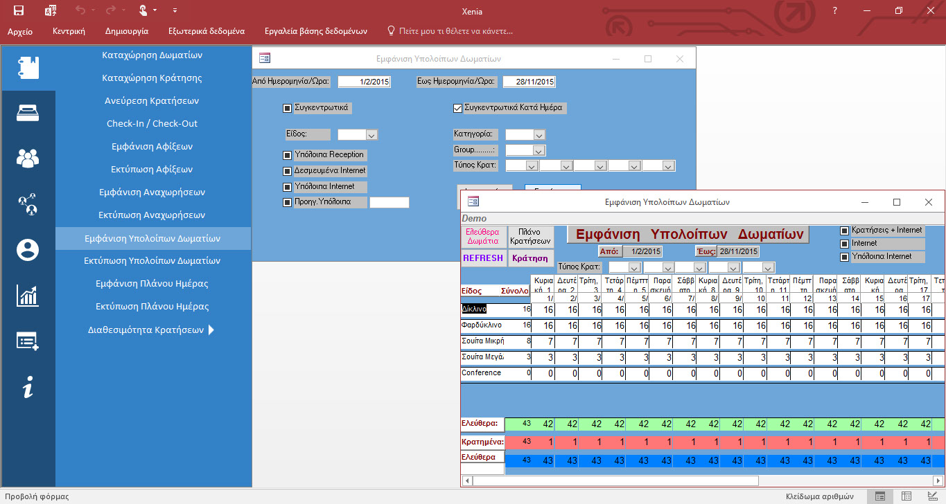Expand the Διαθεσιμότητα Κρατήσεων submenu arrow

point(211,330)
